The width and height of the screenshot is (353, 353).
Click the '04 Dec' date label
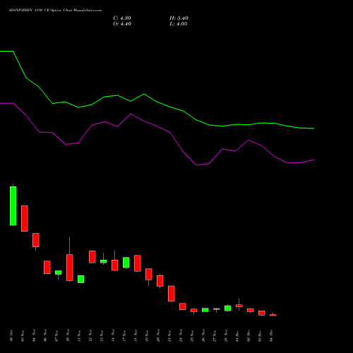coord(271,336)
